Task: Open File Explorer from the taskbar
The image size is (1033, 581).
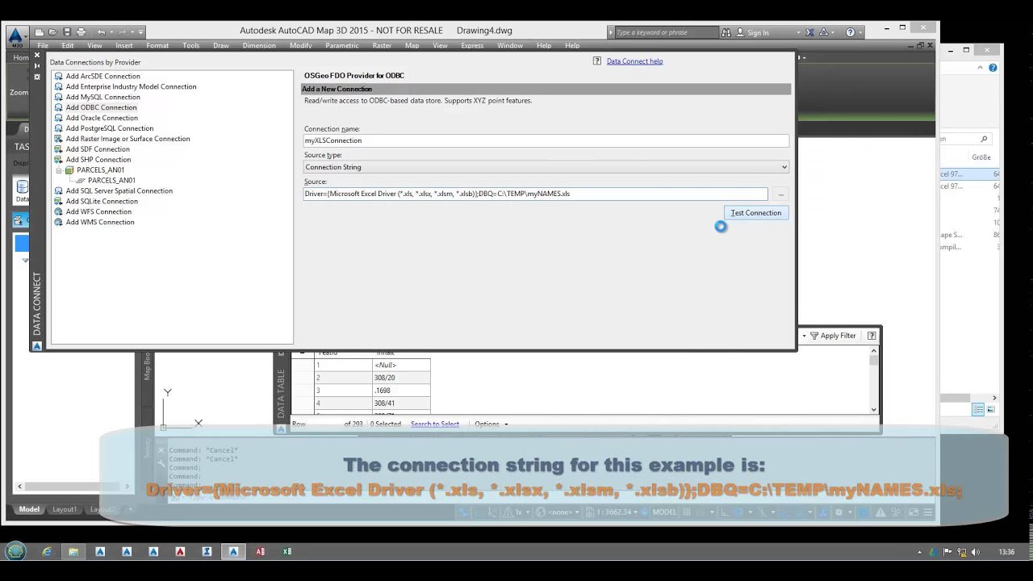Action: coord(73,552)
